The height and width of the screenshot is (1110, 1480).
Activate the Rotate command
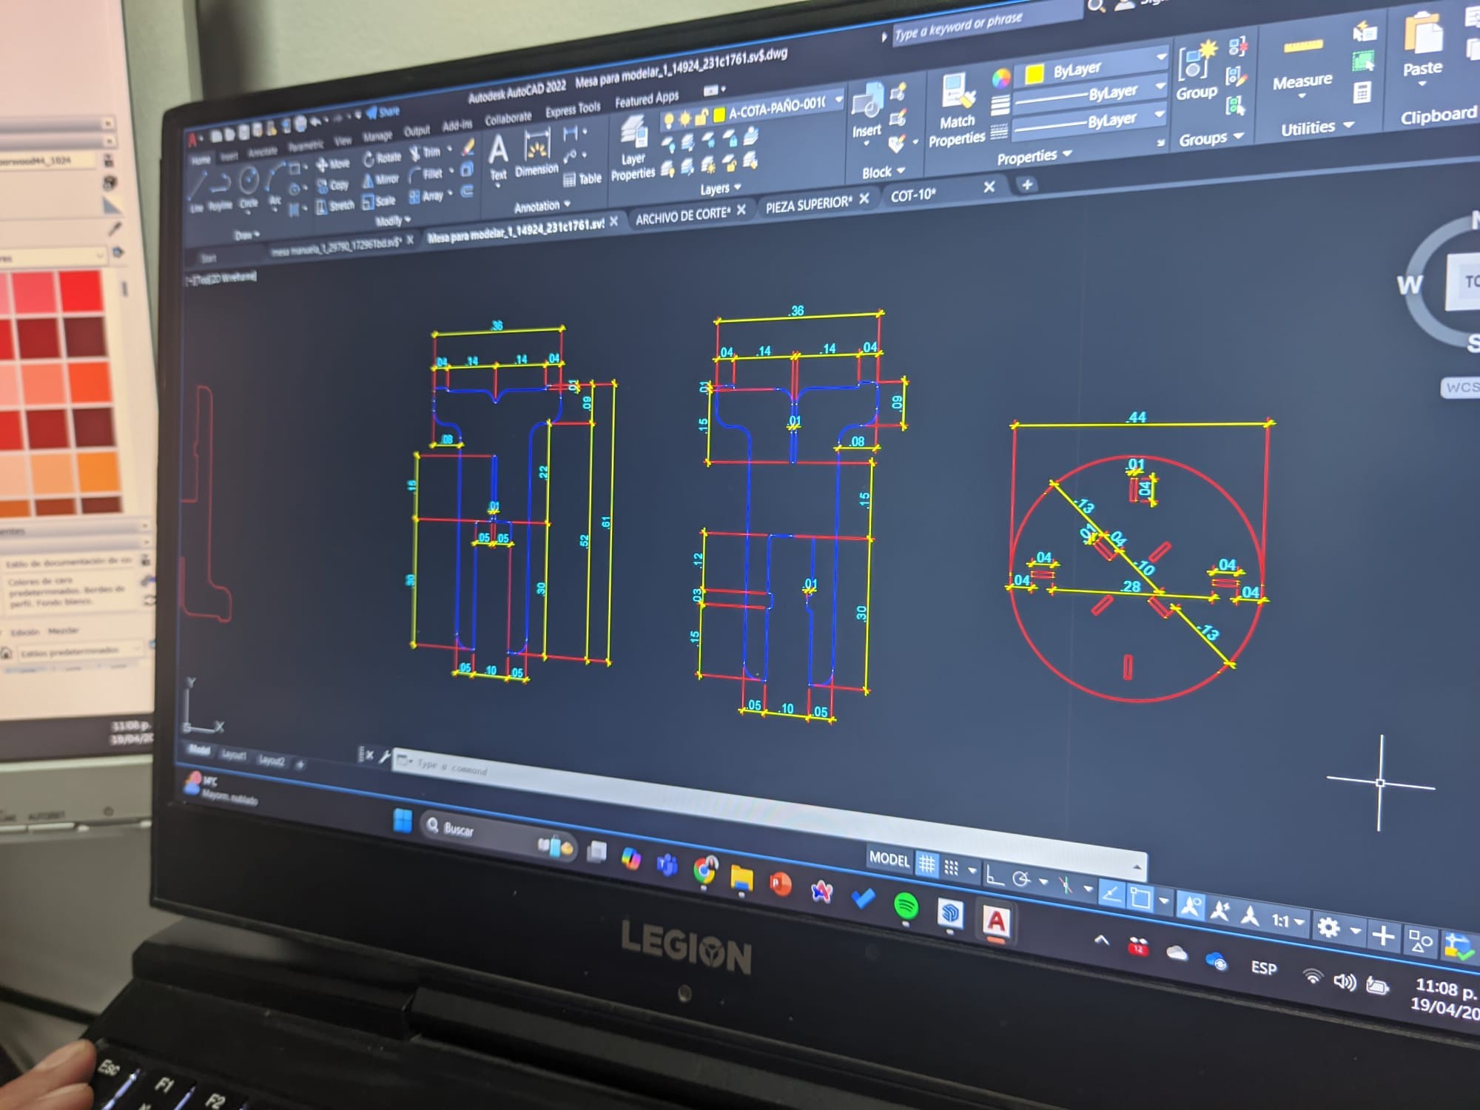pos(382,158)
